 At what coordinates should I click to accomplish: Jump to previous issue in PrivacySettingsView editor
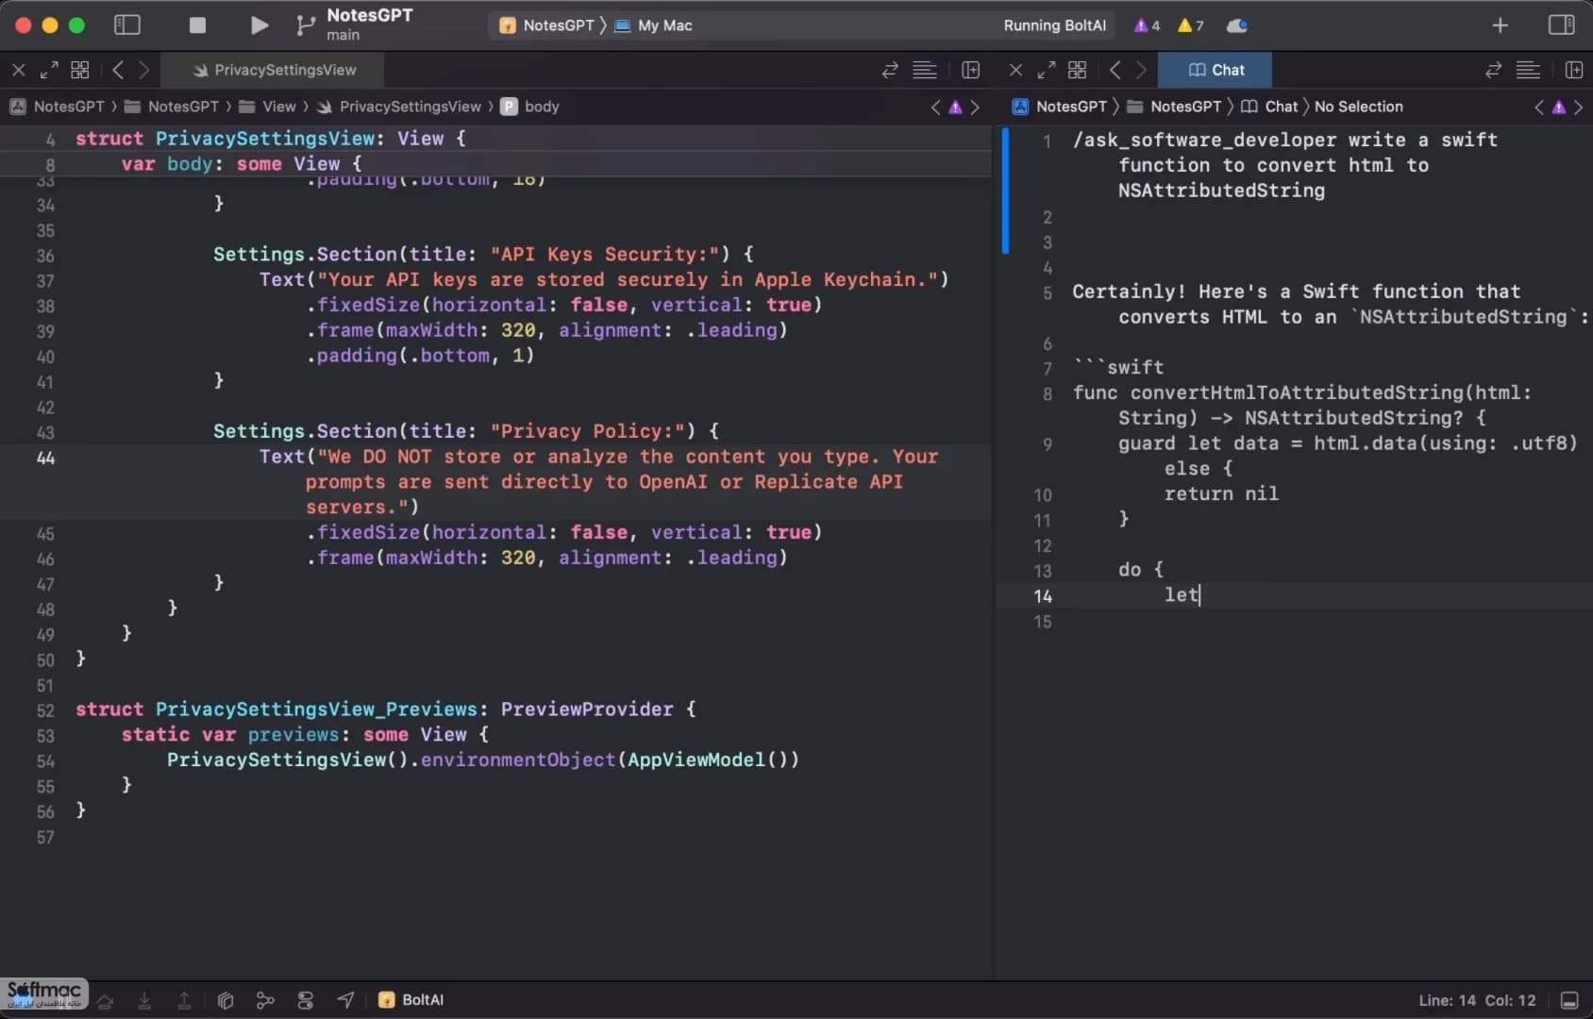click(935, 107)
